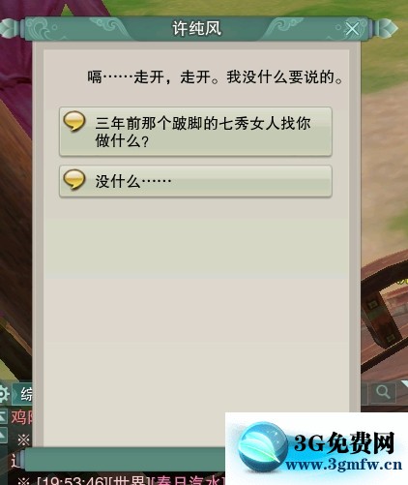Click the 许纯风 title bar text

click(196, 28)
